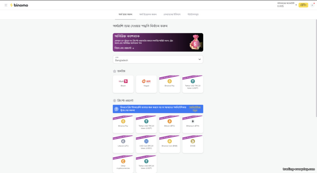Click the page's vertical scrollbar
Viewport: 317px width, 173px height.
(316, 68)
